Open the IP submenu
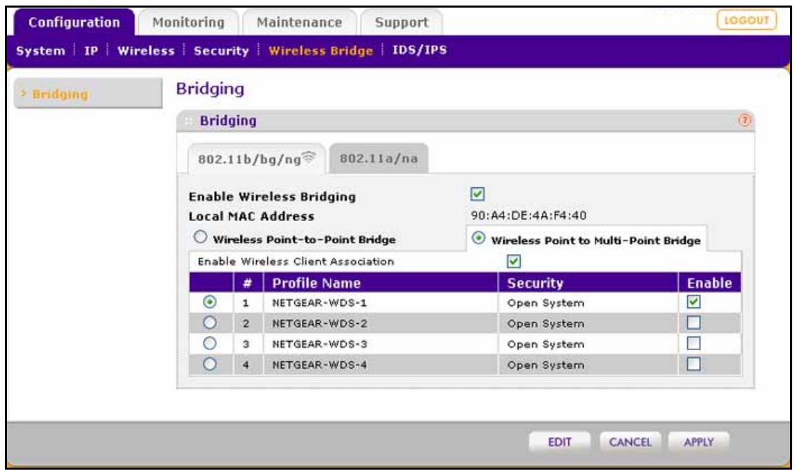 click(91, 51)
